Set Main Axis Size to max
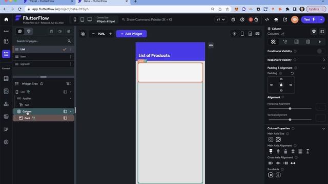Viewport: 328px width, 184px height. [x=278, y=140]
